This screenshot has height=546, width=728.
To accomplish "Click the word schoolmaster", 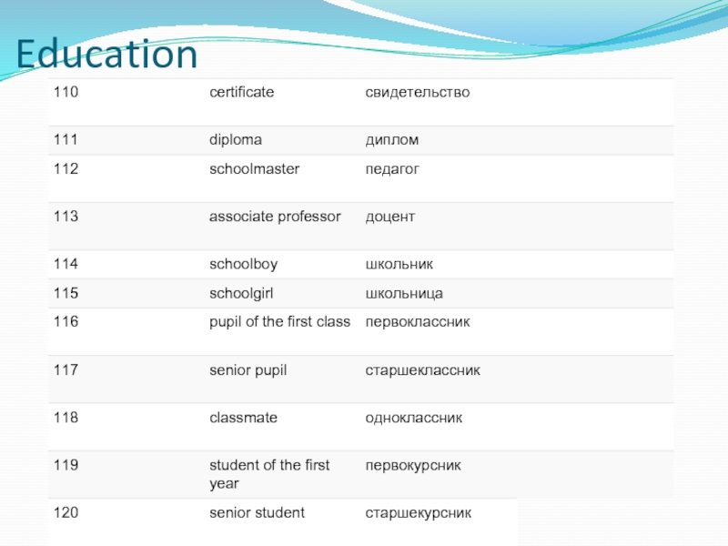I will click(255, 168).
